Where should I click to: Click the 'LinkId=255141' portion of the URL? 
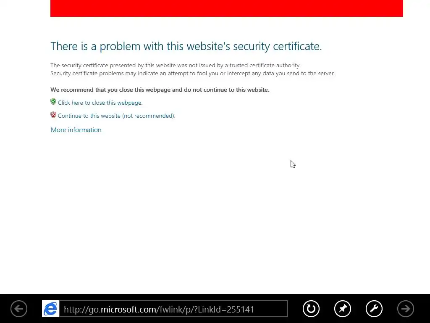pyautogui.click(x=226, y=310)
